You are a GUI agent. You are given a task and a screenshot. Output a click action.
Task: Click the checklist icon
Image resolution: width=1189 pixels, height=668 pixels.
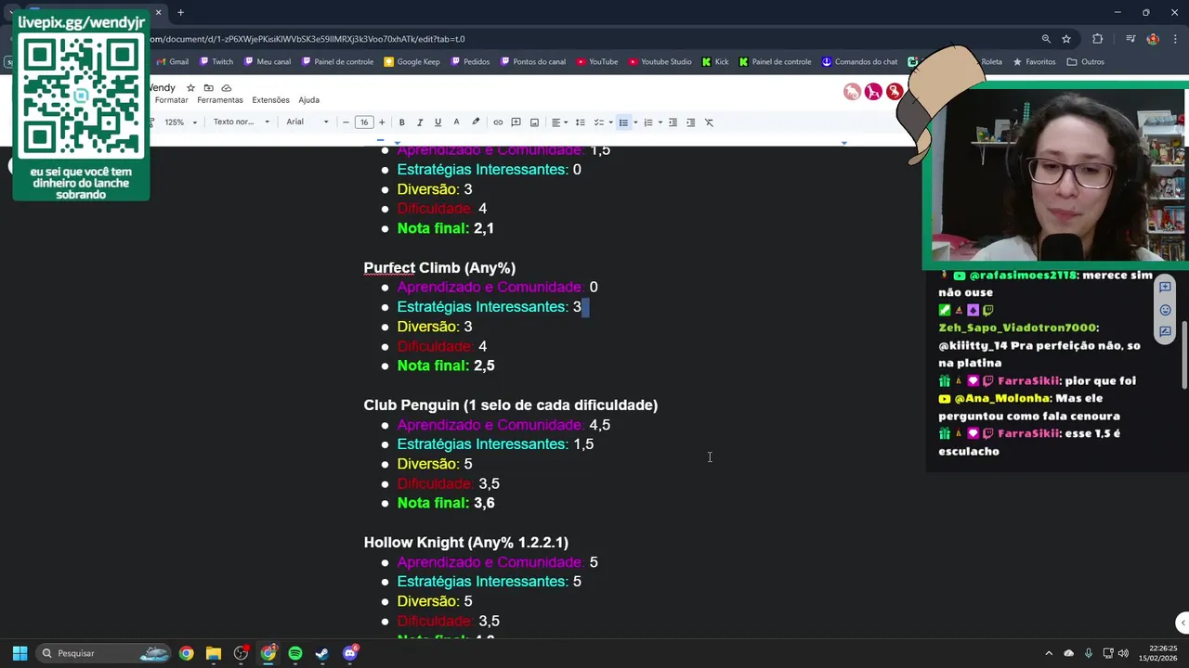[599, 122]
